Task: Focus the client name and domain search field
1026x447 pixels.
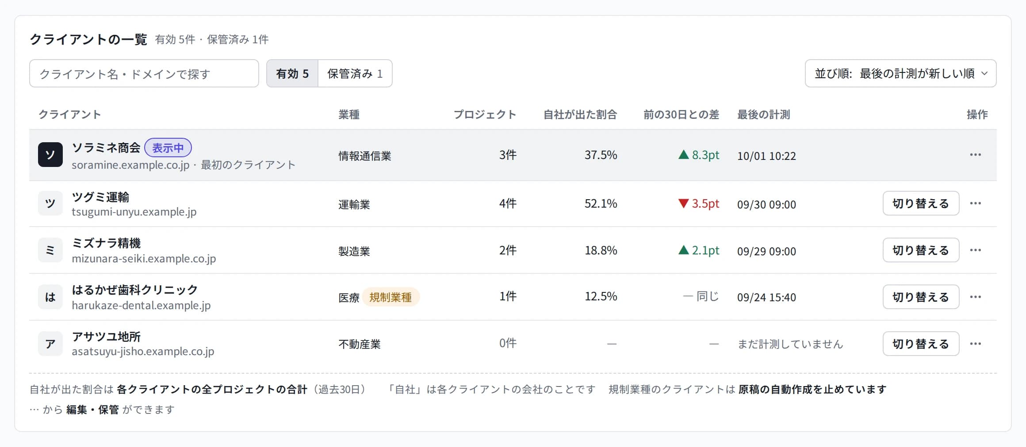Action: click(x=144, y=73)
